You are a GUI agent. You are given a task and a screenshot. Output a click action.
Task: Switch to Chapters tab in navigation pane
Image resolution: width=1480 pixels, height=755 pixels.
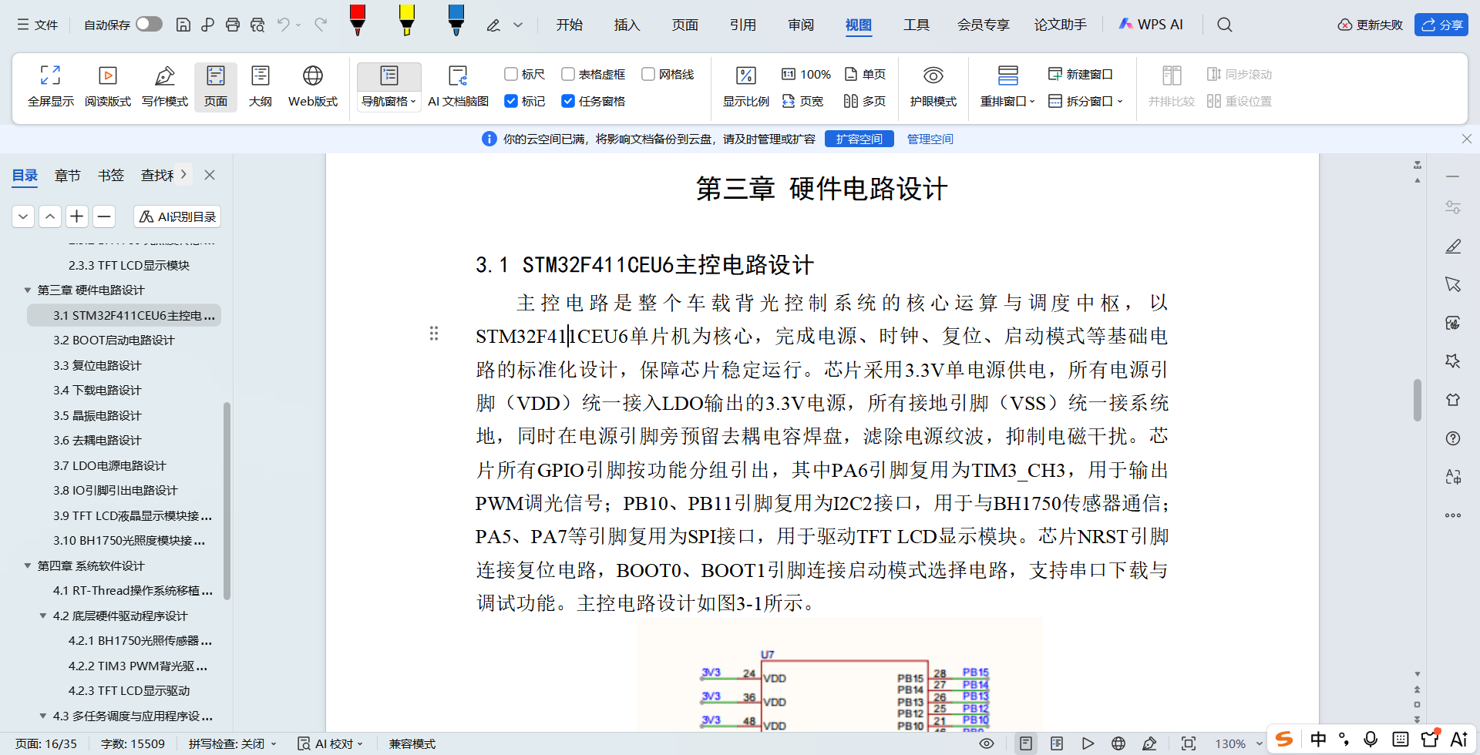click(68, 176)
